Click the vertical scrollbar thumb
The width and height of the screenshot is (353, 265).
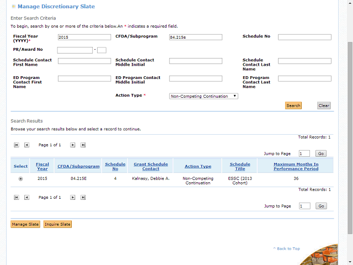(350, 138)
